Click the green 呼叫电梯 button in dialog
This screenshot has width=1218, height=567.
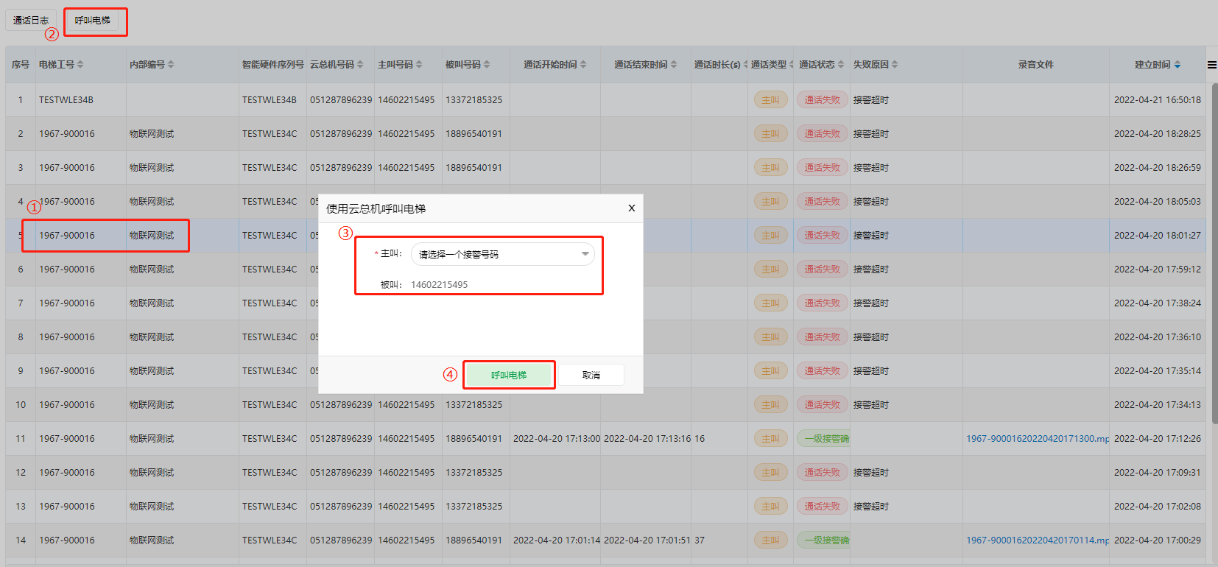509,375
